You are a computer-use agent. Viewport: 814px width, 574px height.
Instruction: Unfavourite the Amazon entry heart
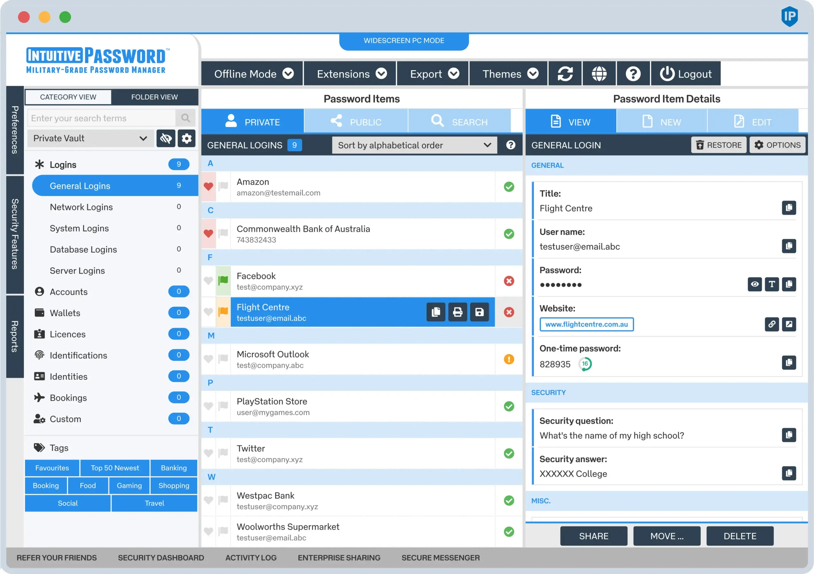pos(209,186)
